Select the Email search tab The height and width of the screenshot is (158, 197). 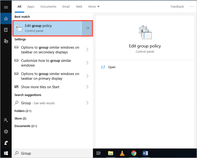66,6
